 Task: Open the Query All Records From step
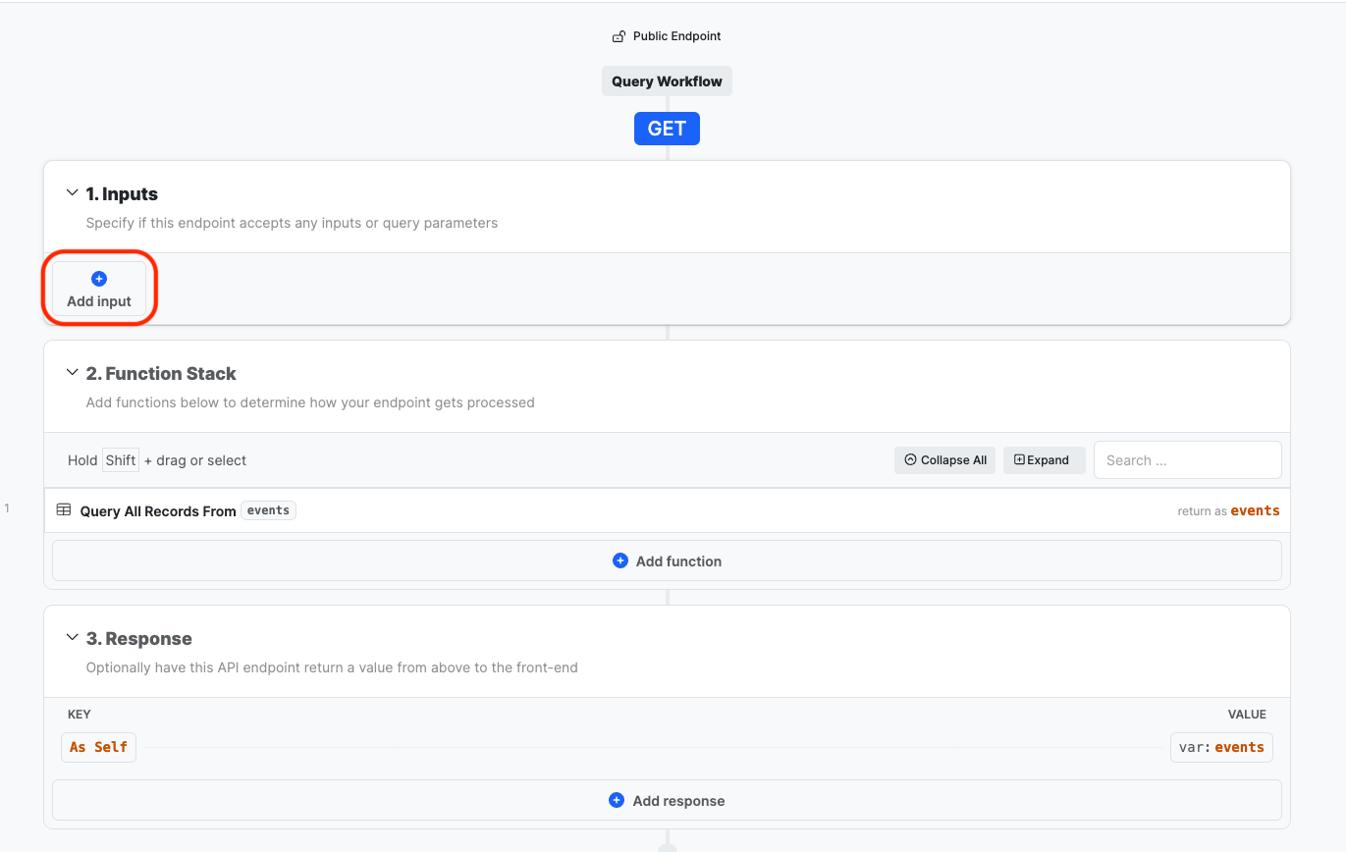[158, 511]
